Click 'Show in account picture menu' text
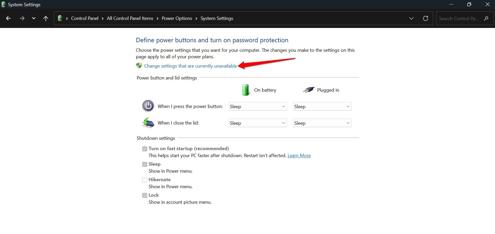 click(x=180, y=202)
